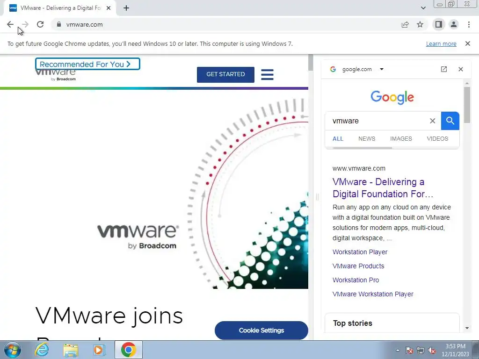Bookmark this tab with the star icon

click(420, 24)
